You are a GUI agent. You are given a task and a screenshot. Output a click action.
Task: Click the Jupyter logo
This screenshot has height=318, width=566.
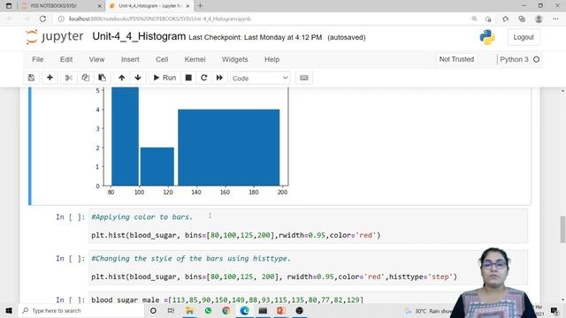55,37
